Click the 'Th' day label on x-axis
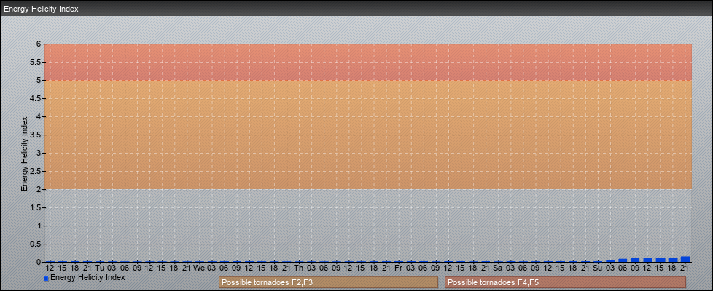Image resolution: width=713 pixels, height=291 pixels. (299, 268)
